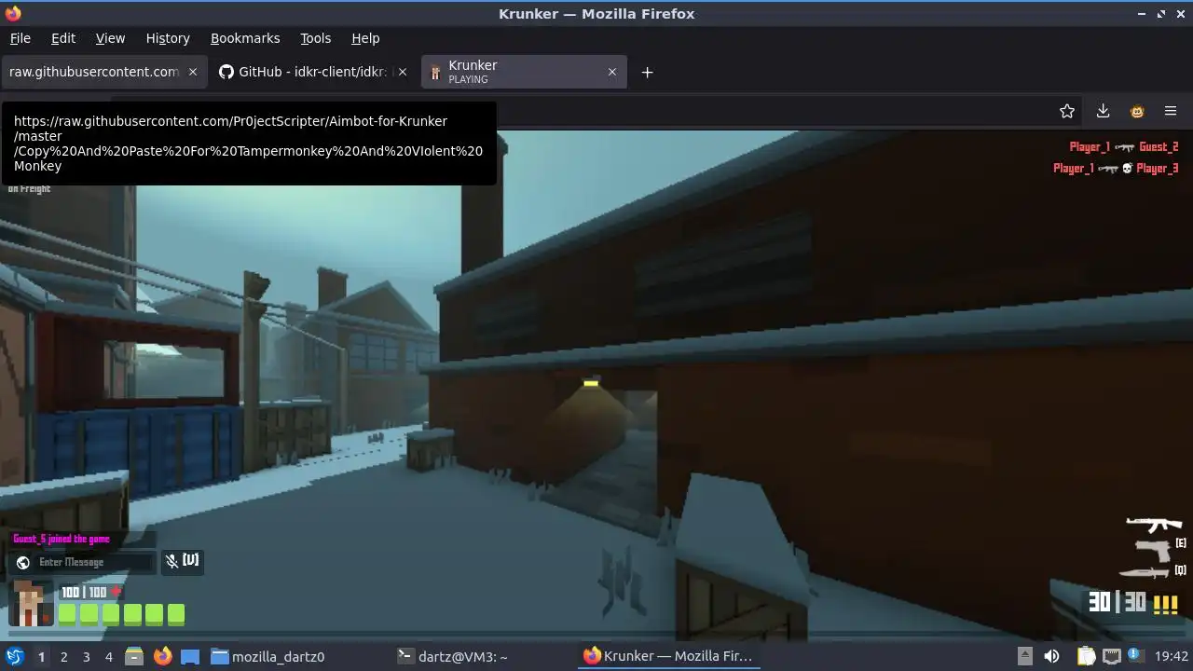Open the Bookmarks menu
This screenshot has height=671, width=1193.
coord(245,38)
